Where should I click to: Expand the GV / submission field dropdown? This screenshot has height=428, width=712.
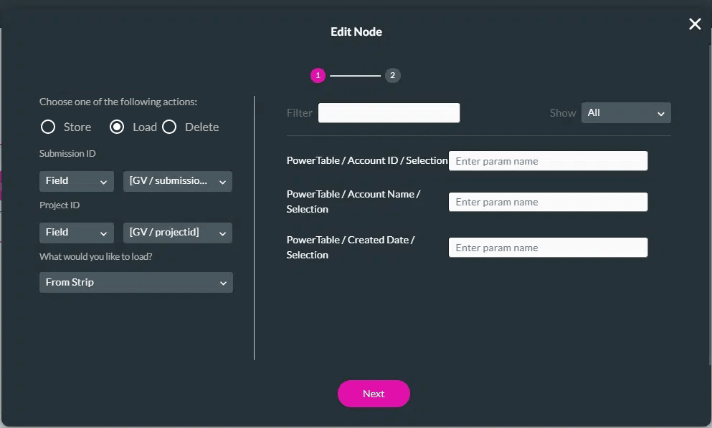click(x=178, y=181)
